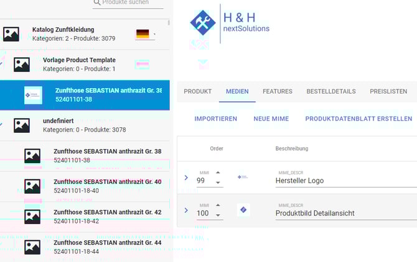Switch to the MEDIEN tab
417x262 pixels.
coord(237,91)
